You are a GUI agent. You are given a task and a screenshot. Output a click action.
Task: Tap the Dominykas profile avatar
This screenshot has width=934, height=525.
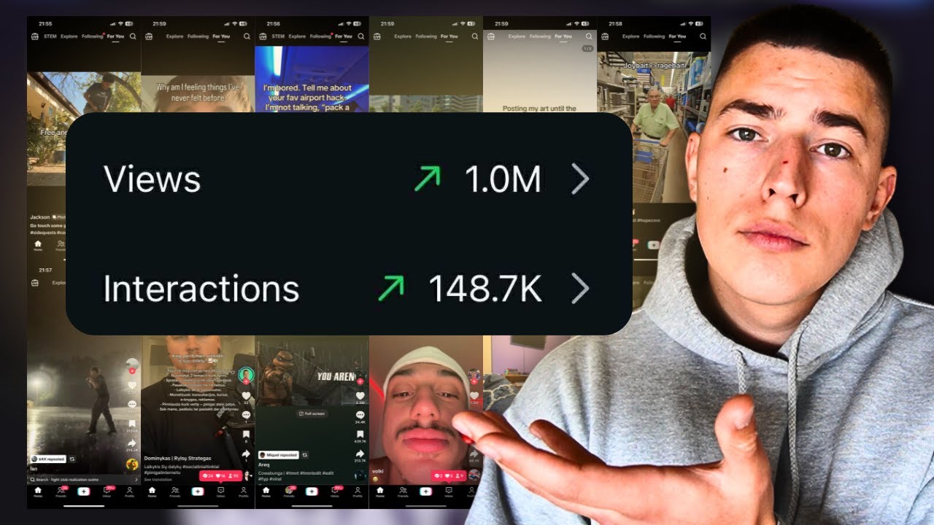(x=246, y=375)
